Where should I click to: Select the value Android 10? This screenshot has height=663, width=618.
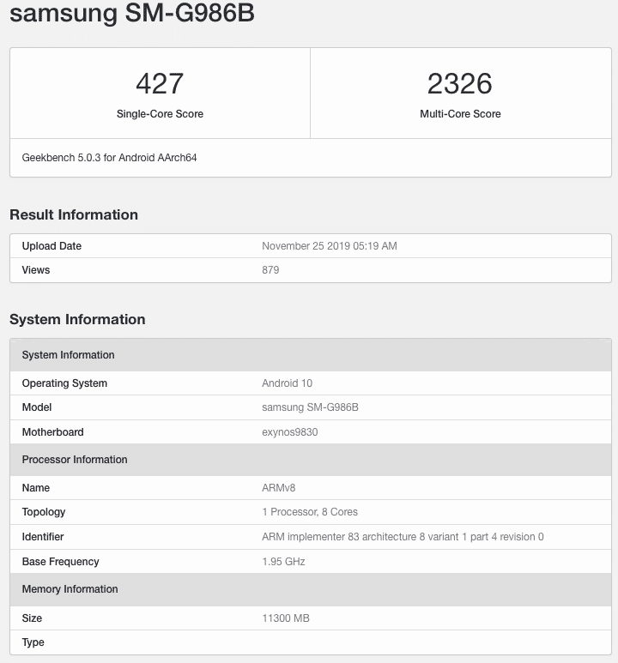287,383
